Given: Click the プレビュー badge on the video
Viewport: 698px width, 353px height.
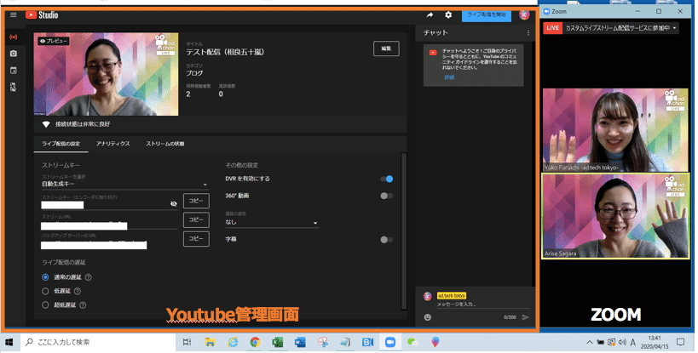Looking at the screenshot, I should pos(53,41).
